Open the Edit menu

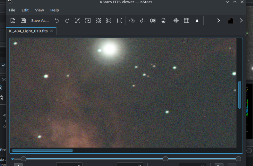(25, 10)
